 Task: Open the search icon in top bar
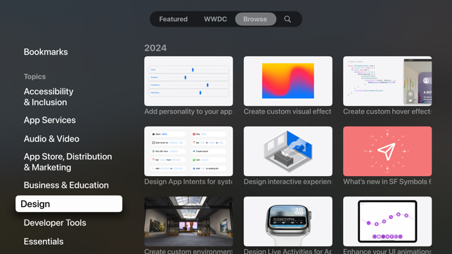point(288,19)
